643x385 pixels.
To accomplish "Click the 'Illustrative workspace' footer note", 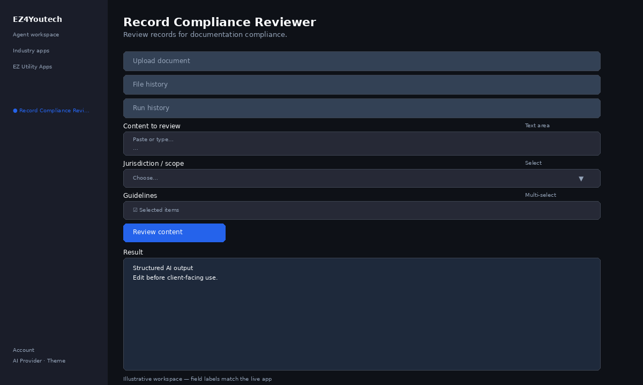I will click(x=197, y=379).
